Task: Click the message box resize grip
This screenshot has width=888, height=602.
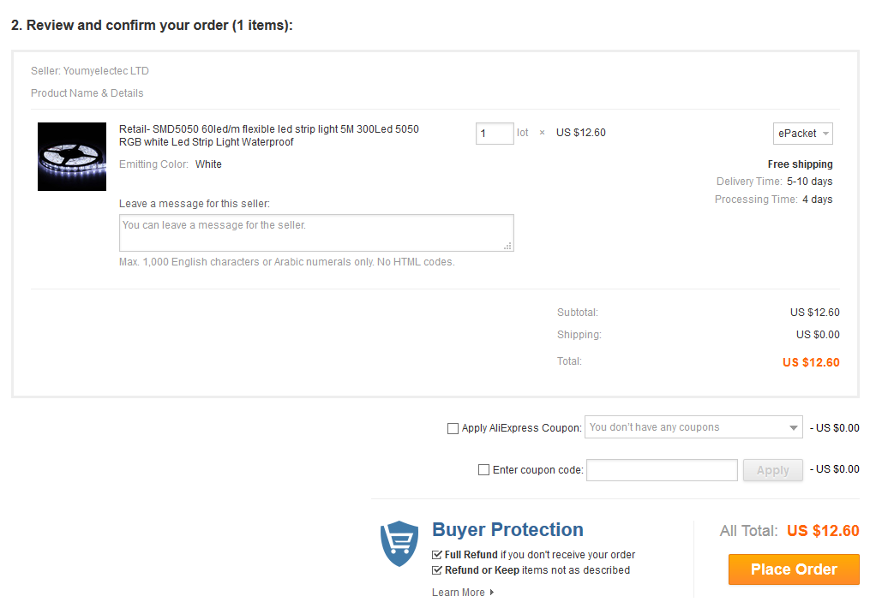Action: point(508,246)
